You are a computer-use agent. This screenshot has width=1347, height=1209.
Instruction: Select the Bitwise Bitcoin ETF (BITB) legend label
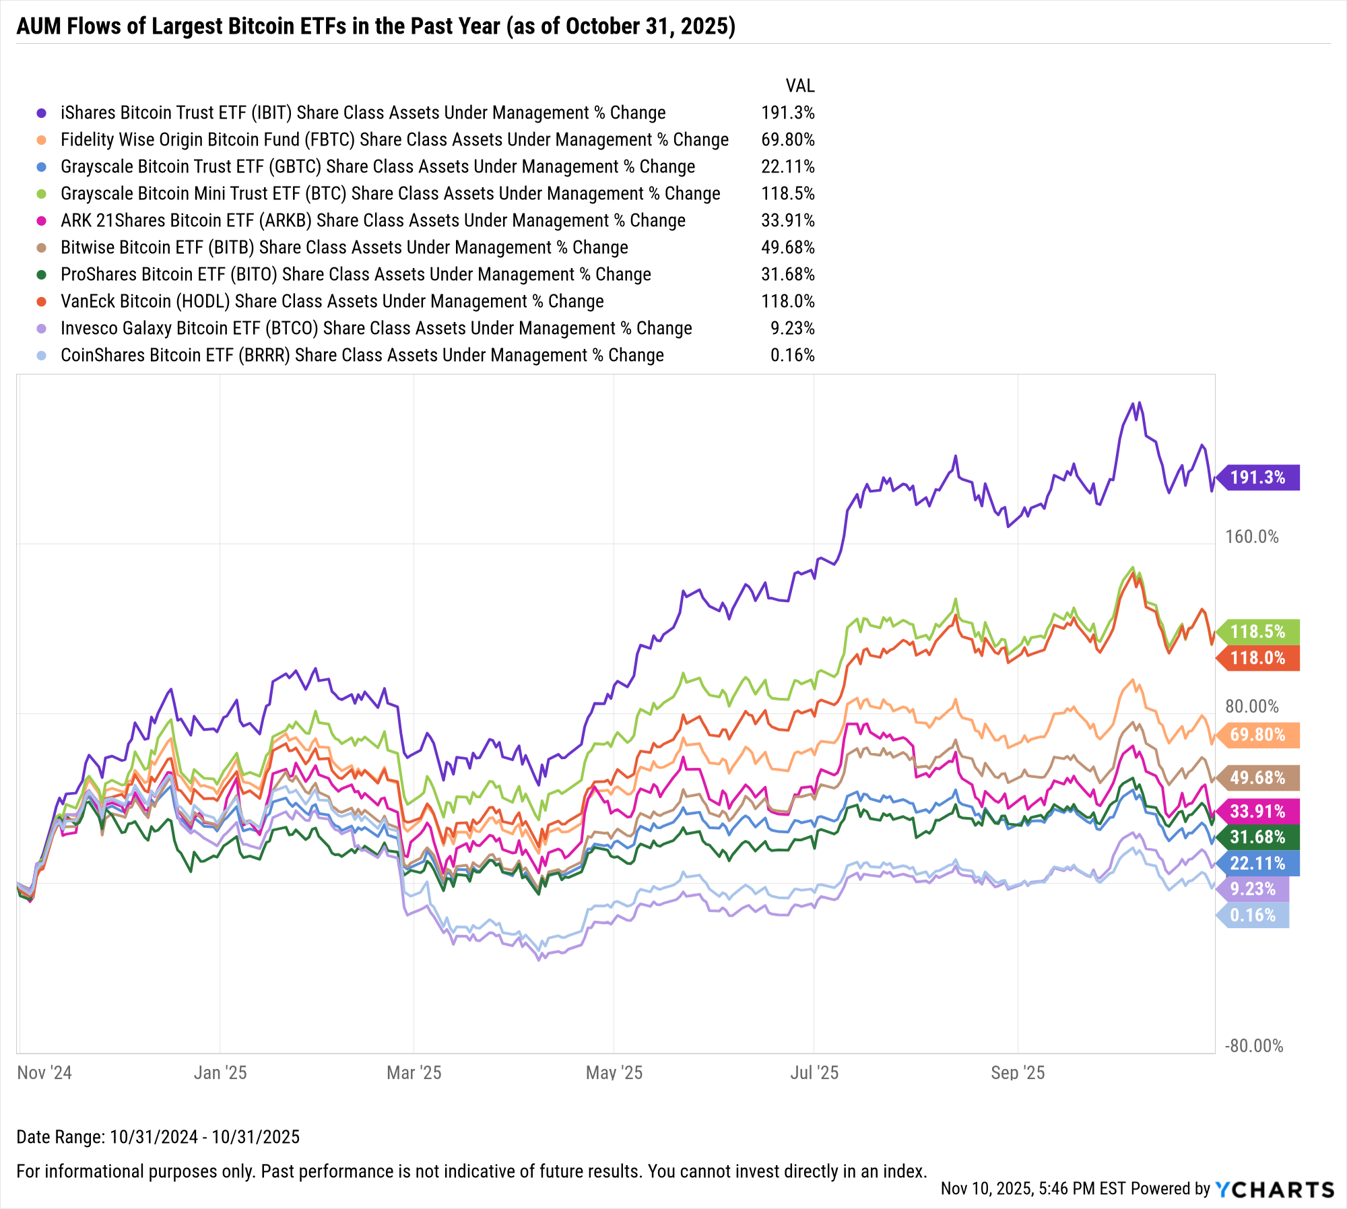point(344,248)
